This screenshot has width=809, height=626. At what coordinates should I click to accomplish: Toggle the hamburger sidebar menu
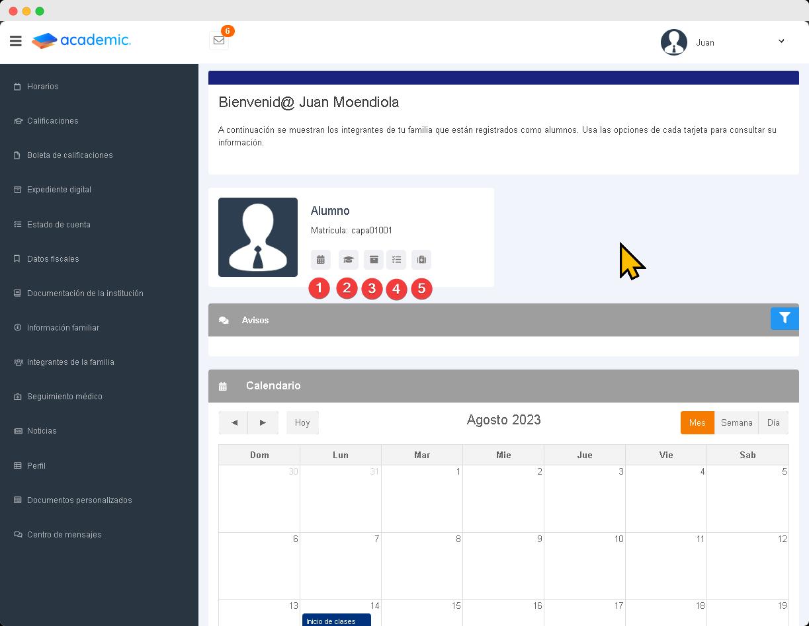[x=16, y=41]
